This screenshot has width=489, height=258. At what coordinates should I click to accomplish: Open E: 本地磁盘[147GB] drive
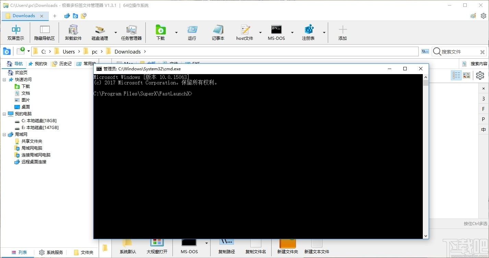[40, 127]
